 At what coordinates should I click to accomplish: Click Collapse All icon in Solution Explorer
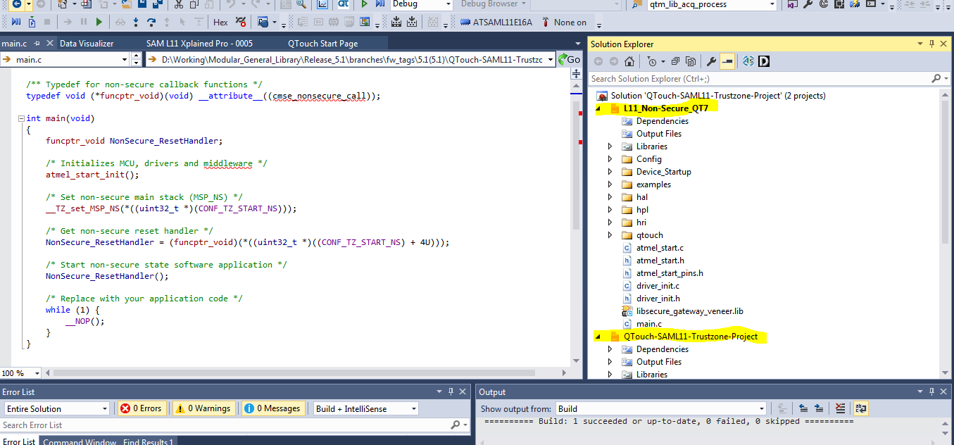tap(676, 61)
